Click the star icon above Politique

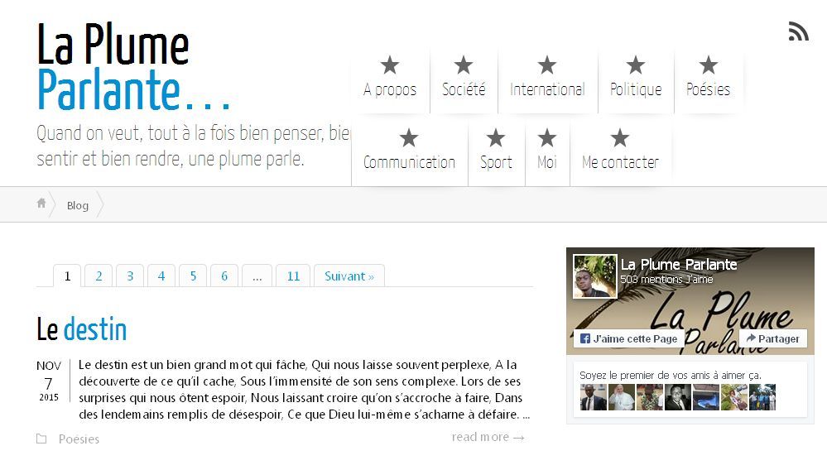point(636,65)
